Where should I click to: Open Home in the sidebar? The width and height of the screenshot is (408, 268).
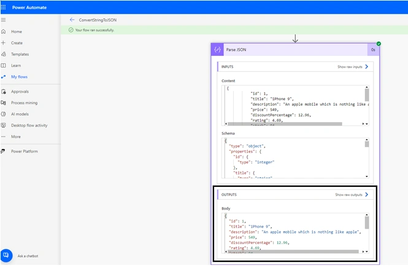pos(17,31)
